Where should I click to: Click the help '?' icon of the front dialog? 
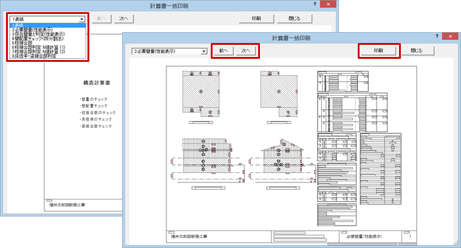437,37
